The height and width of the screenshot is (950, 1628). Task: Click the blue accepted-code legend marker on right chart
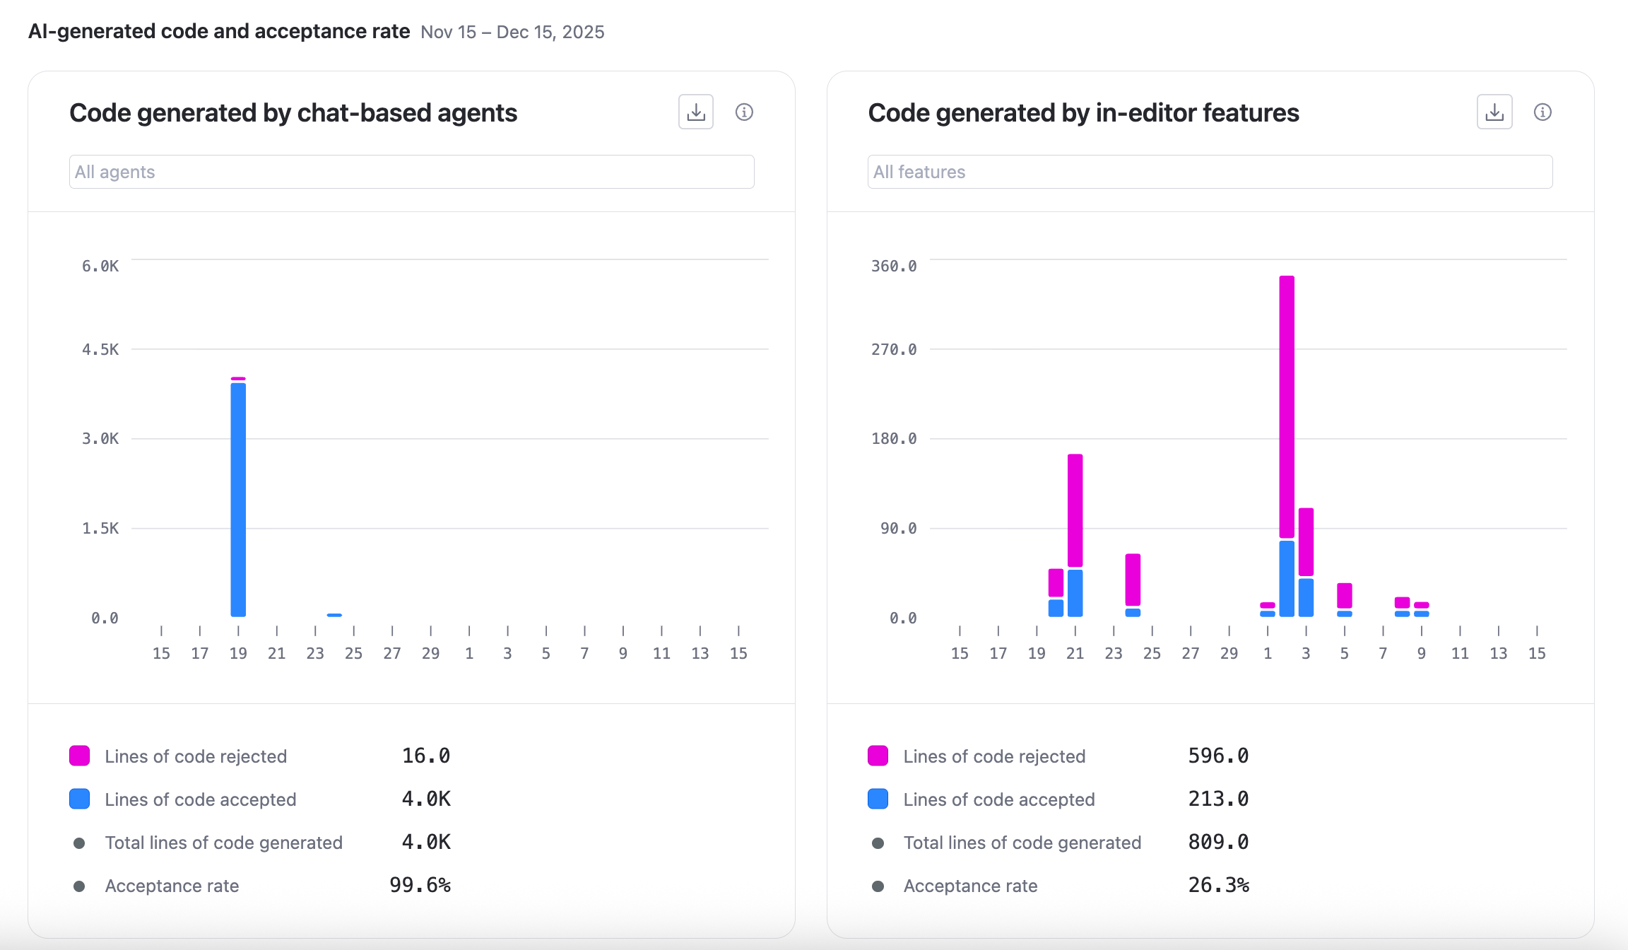click(x=878, y=799)
